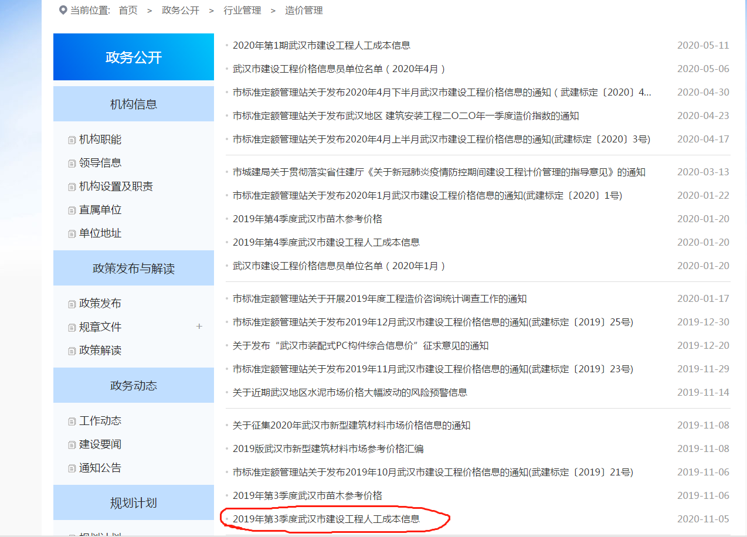Open the 2019年10月 price information notice
Viewport: 747px width, 537px height.
433,472
